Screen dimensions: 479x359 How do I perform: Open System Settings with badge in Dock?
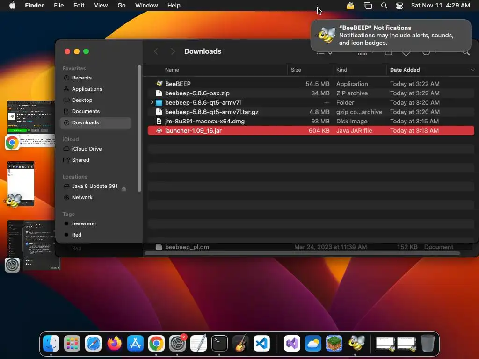coord(177,344)
